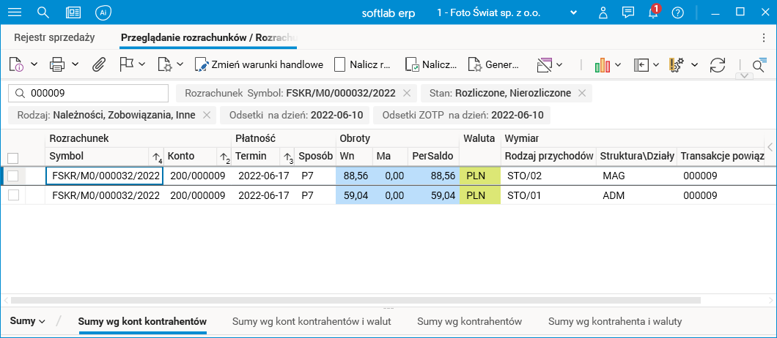Click the printer icon
The height and width of the screenshot is (338, 777).
[x=57, y=64]
